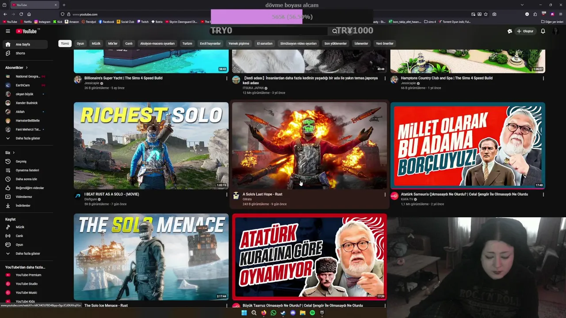Click the search magnifier icon
The image size is (566, 318).
click(x=335, y=31)
